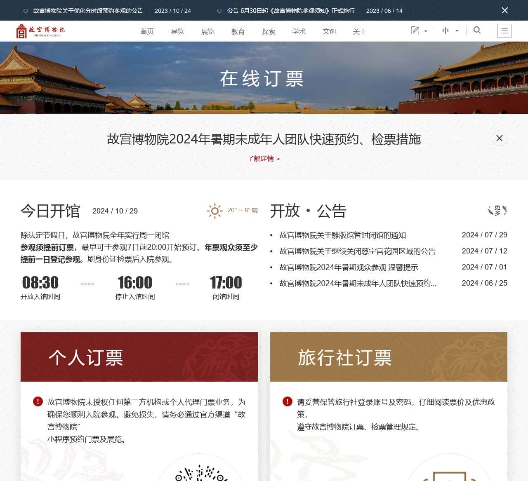The height and width of the screenshot is (481, 528).
Task: Click the search magnifier icon
Action: pyautogui.click(x=477, y=30)
